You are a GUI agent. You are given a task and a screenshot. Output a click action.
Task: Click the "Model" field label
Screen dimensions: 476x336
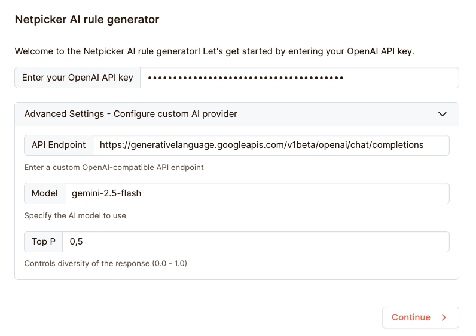pos(45,193)
